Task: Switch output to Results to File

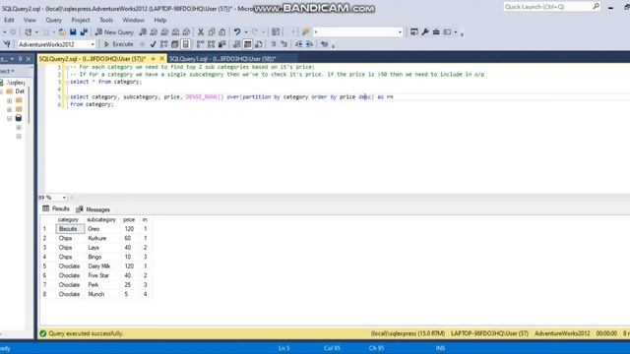Action: pyautogui.click(x=259, y=44)
